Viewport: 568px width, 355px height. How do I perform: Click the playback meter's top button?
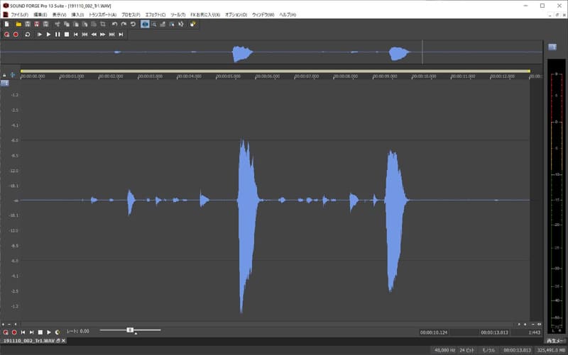[552, 47]
